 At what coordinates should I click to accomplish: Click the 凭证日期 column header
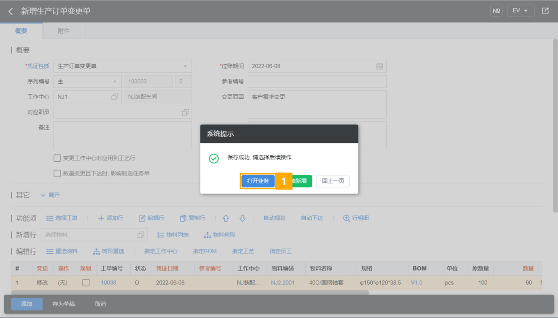167,268
